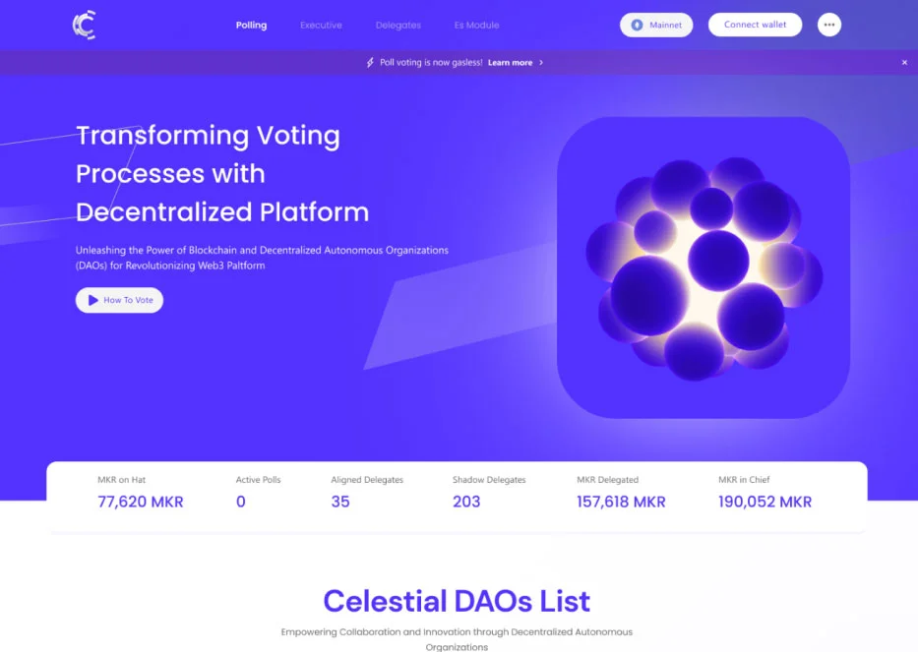
Task: Open Learn more expander in banner
Action: point(510,61)
